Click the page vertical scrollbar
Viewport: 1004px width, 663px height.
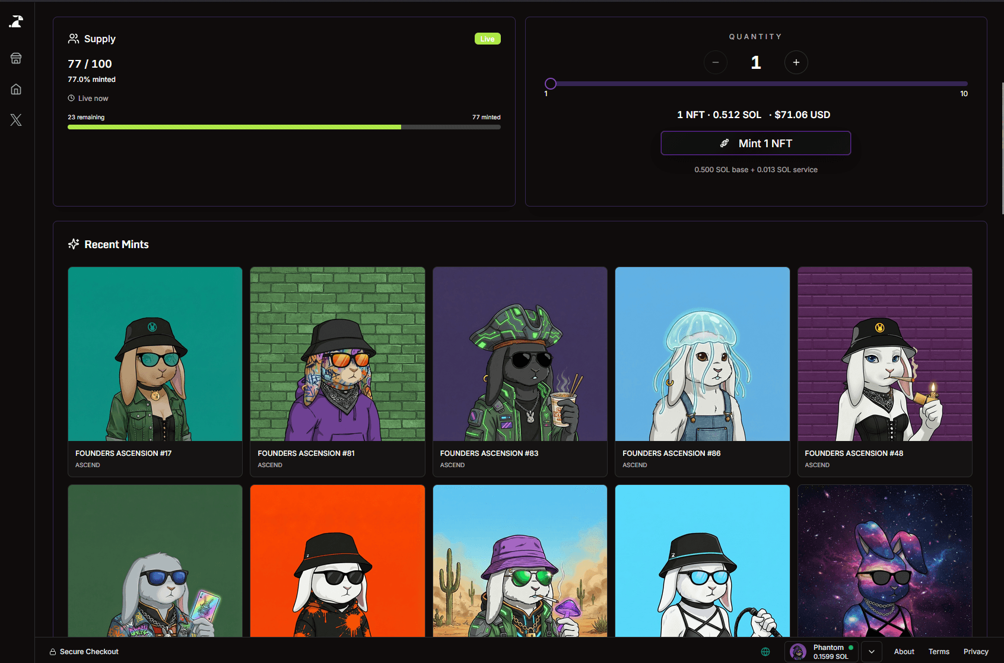1002,148
